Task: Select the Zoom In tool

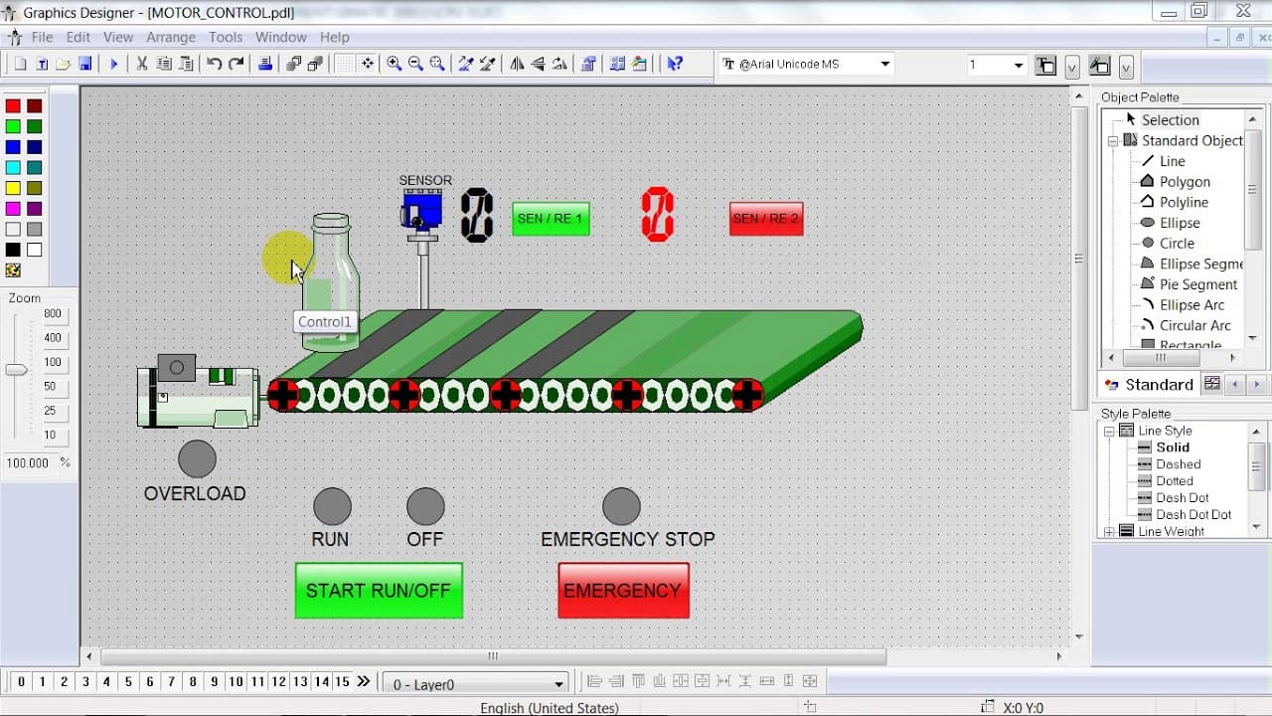Action: pos(394,63)
